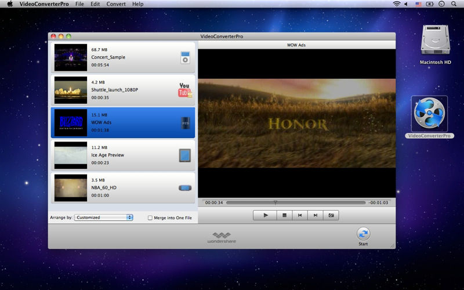Click the volume icon in the menu bar
The width and height of the screenshot is (464, 290).
coord(407,4)
